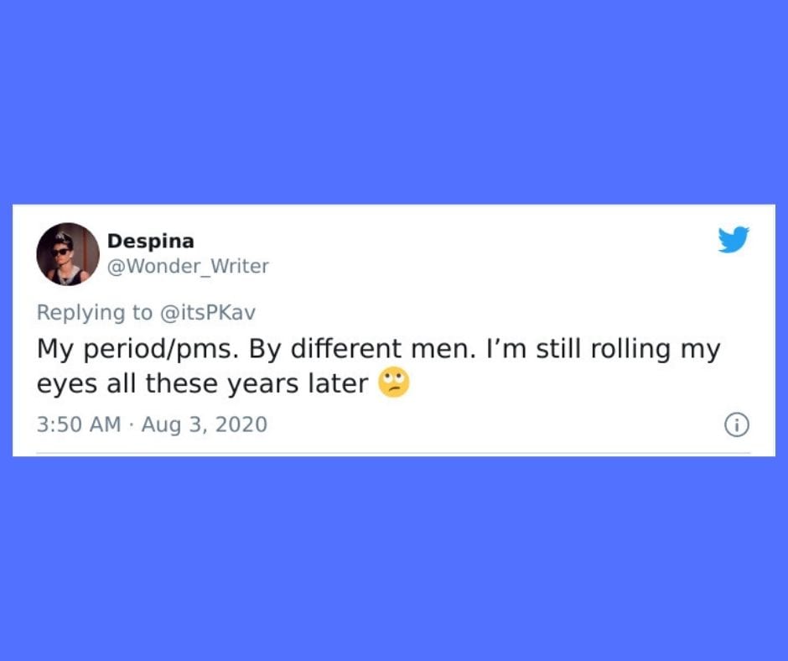Click the eye-roll emoji in the tweet
This screenshot has height=661, width=788.
click(394, 383)
